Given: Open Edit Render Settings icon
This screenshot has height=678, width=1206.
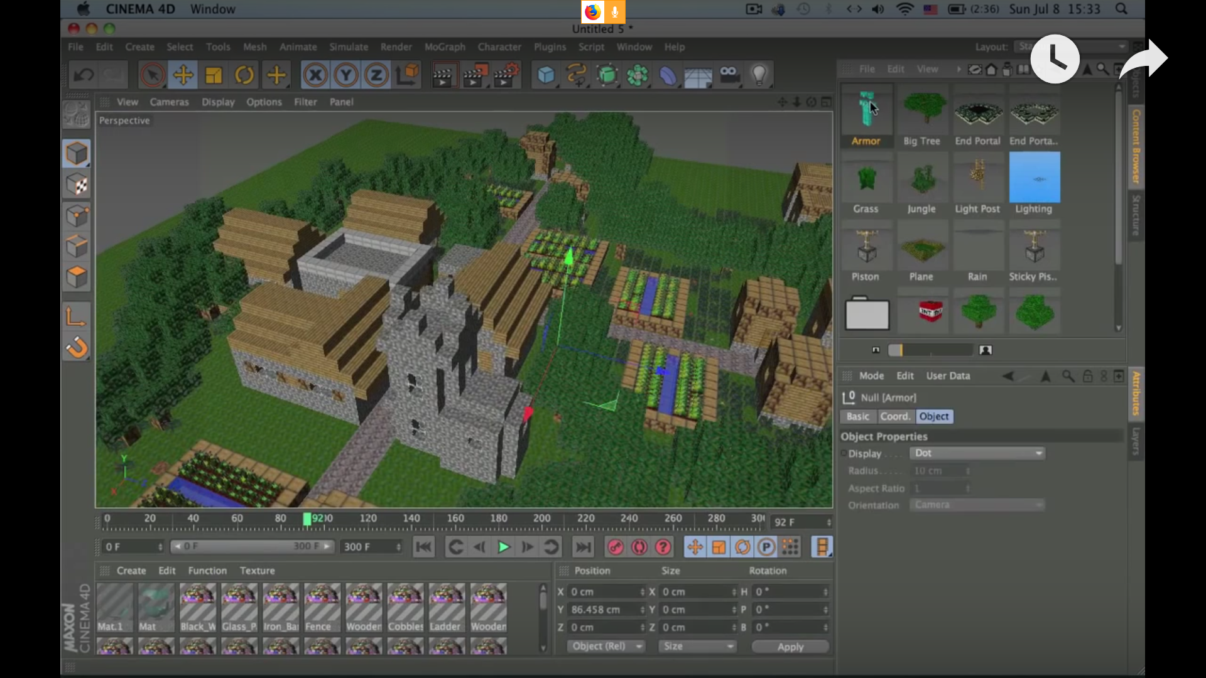Looking at the screenshot, I should [506, 75].
